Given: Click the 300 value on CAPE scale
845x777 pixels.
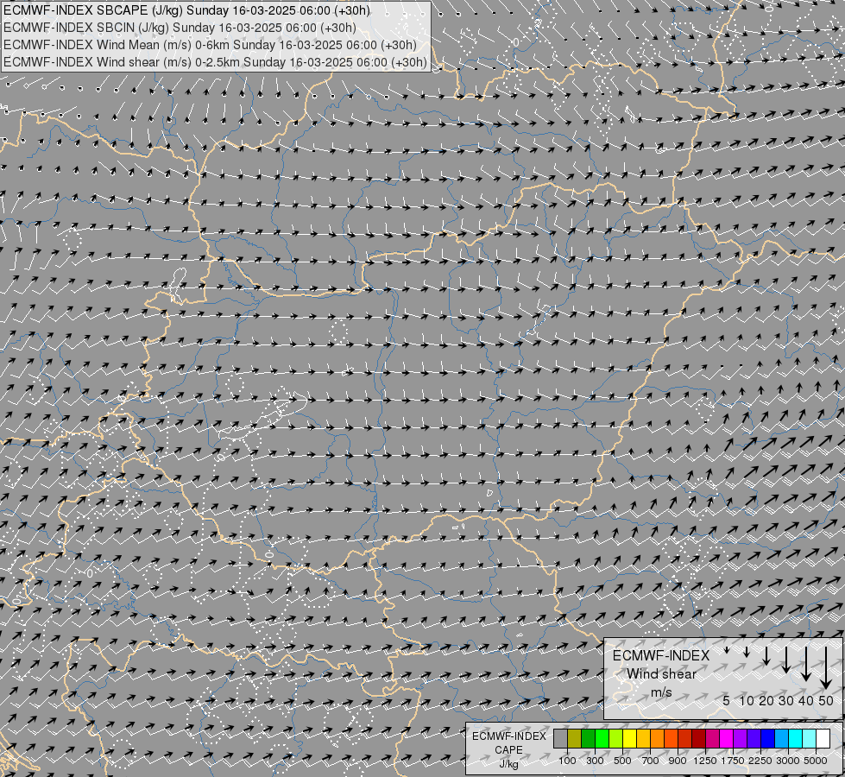Looking at the screenshot, I should point(595,761).
